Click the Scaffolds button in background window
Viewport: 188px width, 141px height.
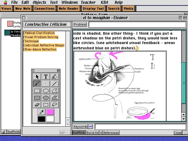(x=13, y=132)
